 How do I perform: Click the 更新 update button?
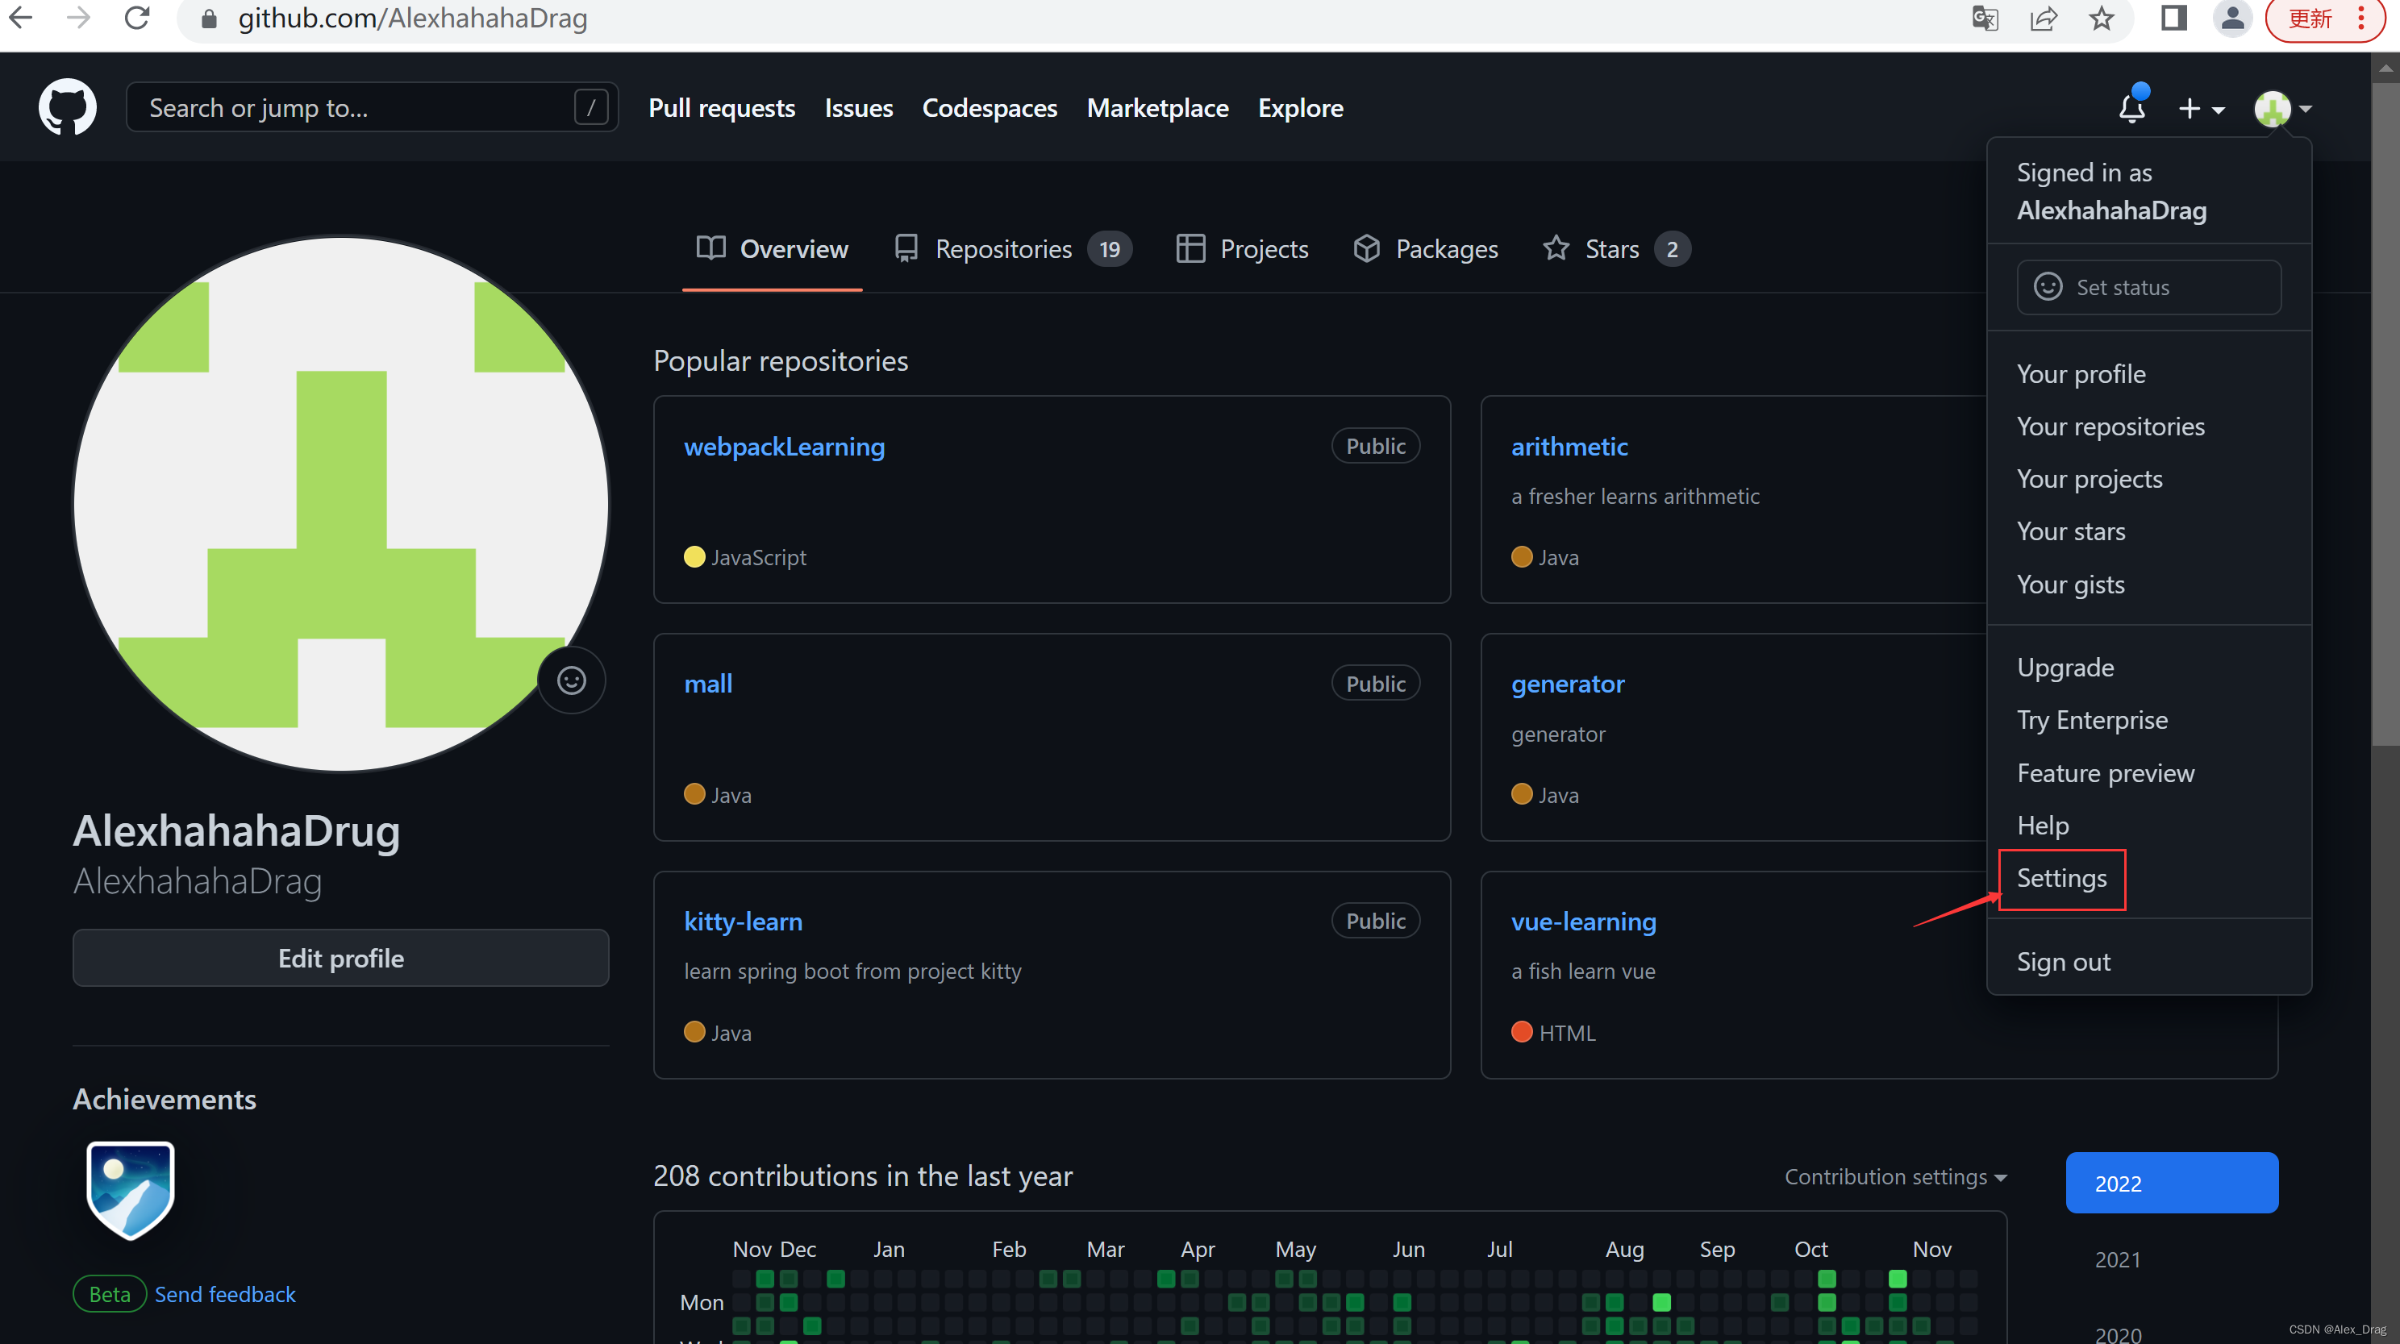[x=2310, y=19]
